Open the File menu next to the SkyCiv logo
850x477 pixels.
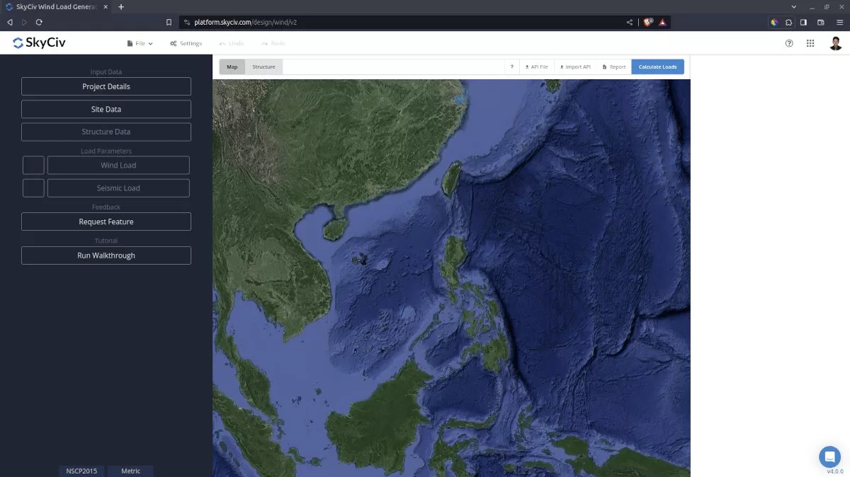coord(140,43)
